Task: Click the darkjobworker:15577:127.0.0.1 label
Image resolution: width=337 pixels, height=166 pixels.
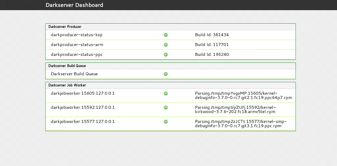Action: click(x=83, y=122)
